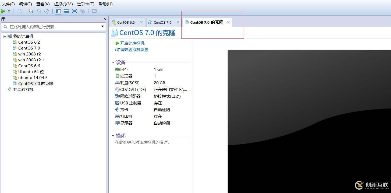Screen dimensions: 391x193
Task: Power on the virtual machine with green play icon
Action: [x=3, y=11]
